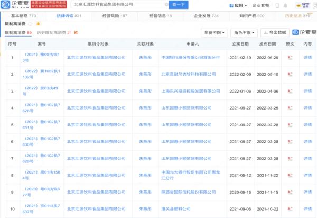Click the info icon beside 限制高消费
The width and height of the screenshot is (317, 218).
tap(30, 24)
